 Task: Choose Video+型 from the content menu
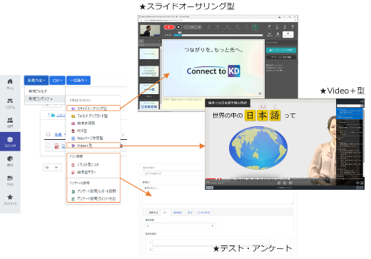[x=93, y=146]
